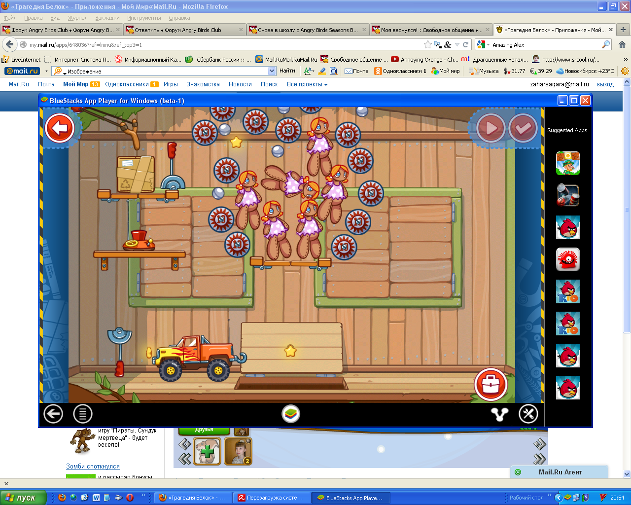Viewport: 631px width, 505px height.
Task: Open the Одноклассники link in Mail.ru navigation
Action: tap(127, 84)
